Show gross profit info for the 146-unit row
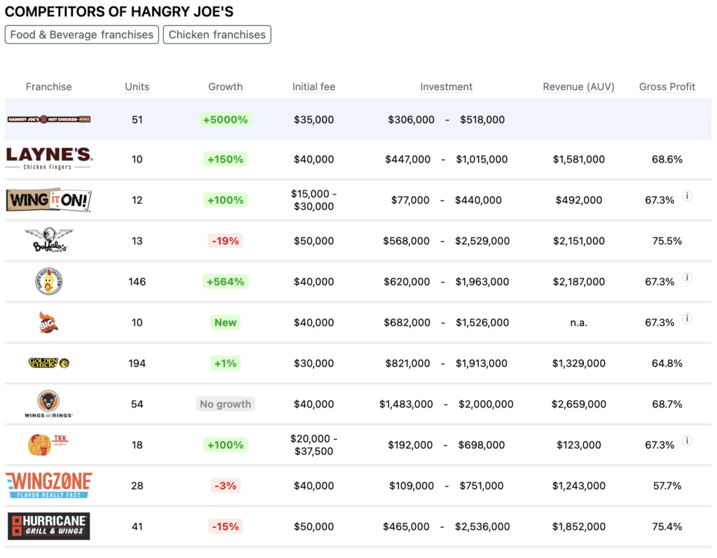717x558 pixels. [x=687, y=277]
